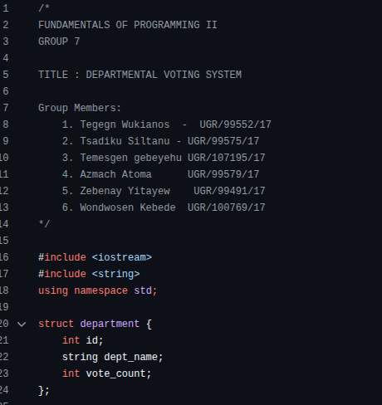This screenshot has width=382, height=405.
Task: Select line number 3
Action: pyautogui.click(x=6, y=41)
